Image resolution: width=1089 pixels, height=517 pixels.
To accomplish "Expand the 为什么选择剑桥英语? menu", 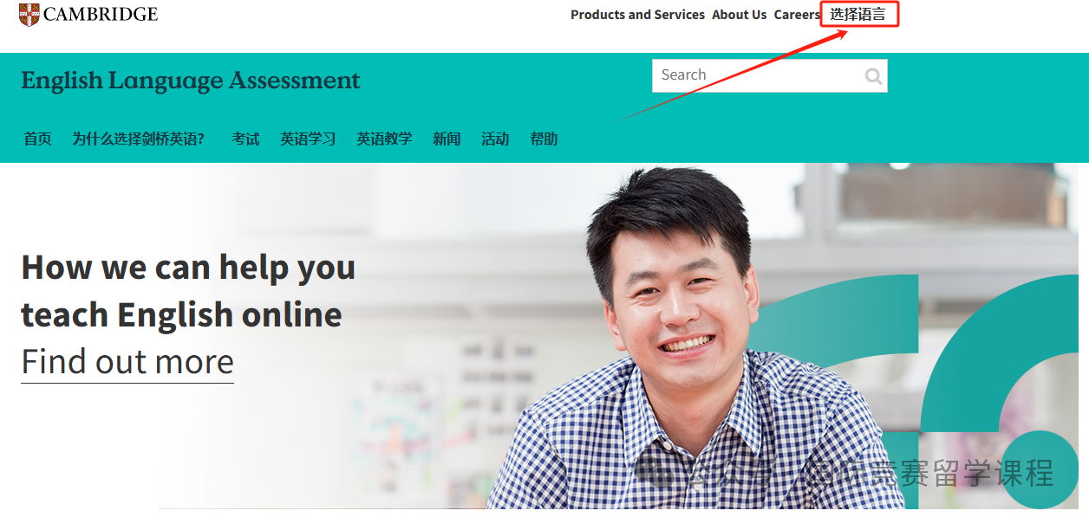I will click(x=139, y=139).
